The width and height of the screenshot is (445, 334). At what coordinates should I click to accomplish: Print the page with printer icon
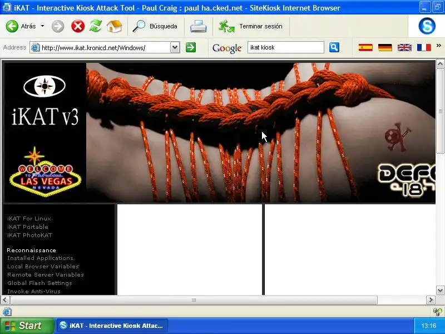click(x=198, y=26)
